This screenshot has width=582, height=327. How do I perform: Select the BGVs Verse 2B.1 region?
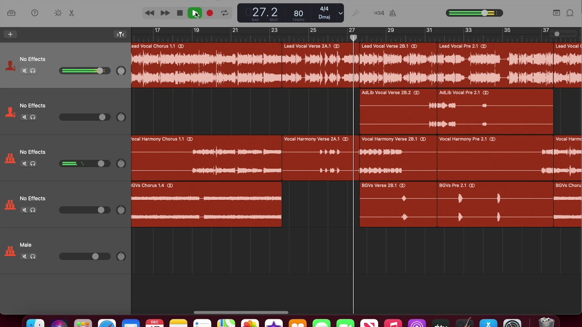[x=398, y=204]
